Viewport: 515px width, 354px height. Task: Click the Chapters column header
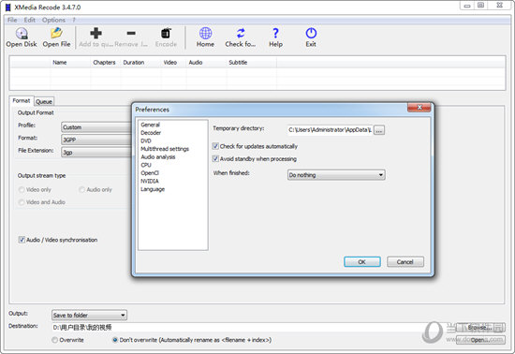[106, 63]
